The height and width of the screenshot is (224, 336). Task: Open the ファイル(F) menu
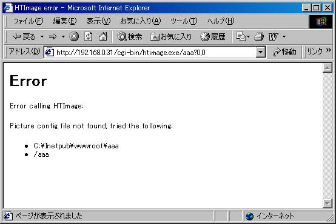[x=28, y=21]
